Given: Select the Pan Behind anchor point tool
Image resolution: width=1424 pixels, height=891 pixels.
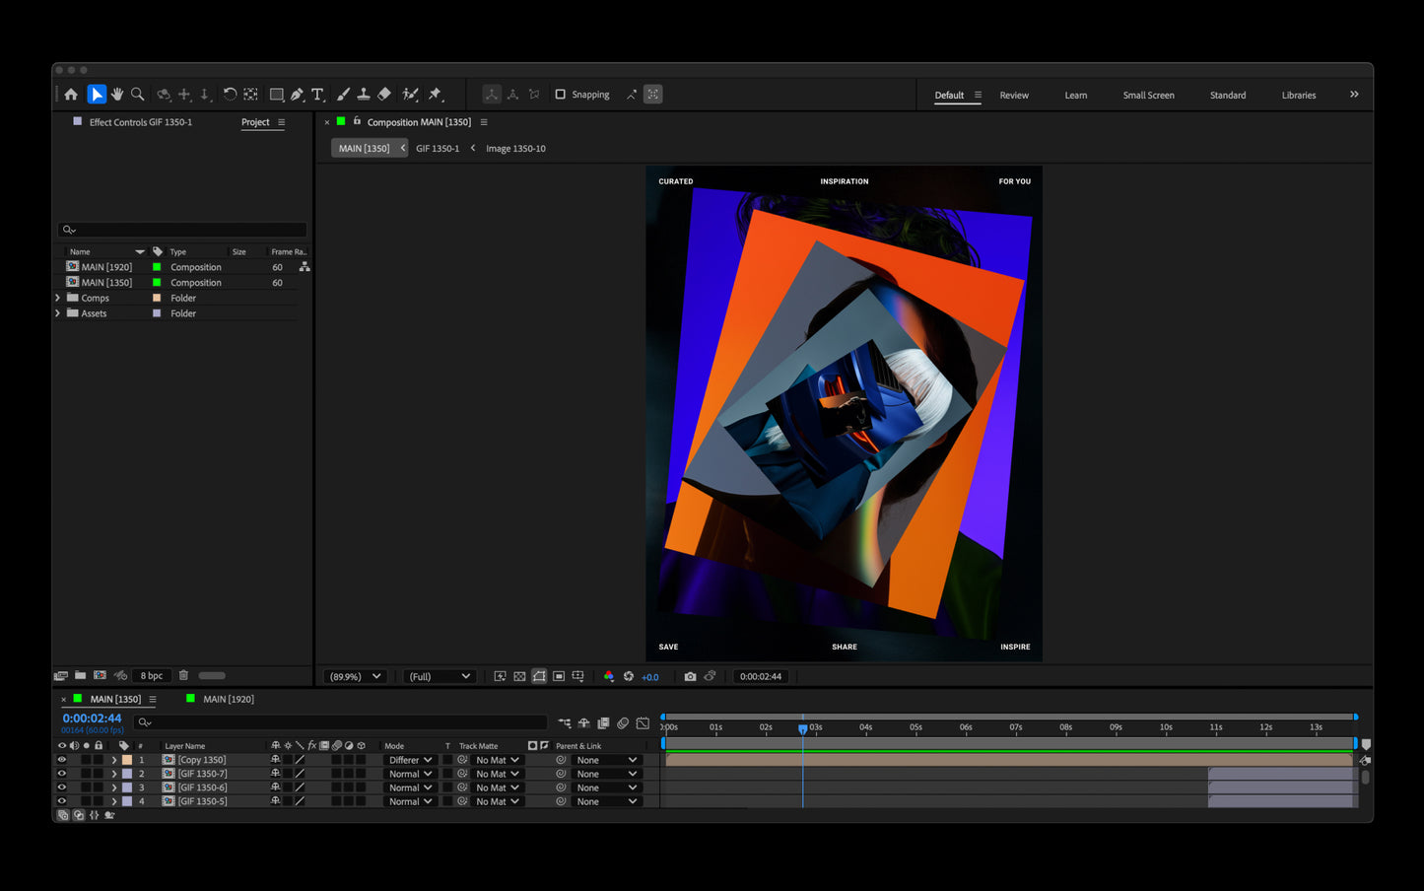Looking at the screenshot, I should click(x=251, y=95).
